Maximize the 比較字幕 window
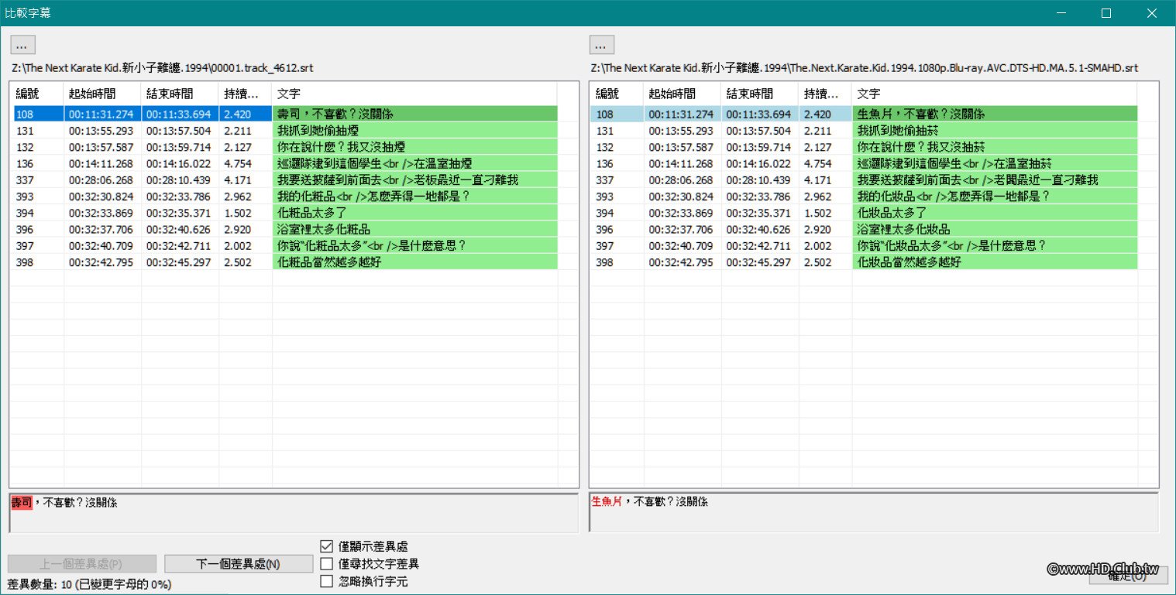Image resolution: width=1176 pixels, height=595 pixels. click(x=1106, y=13)
